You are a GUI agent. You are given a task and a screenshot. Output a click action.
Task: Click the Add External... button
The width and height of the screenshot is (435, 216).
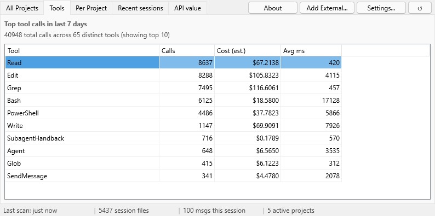click(327, 8)
